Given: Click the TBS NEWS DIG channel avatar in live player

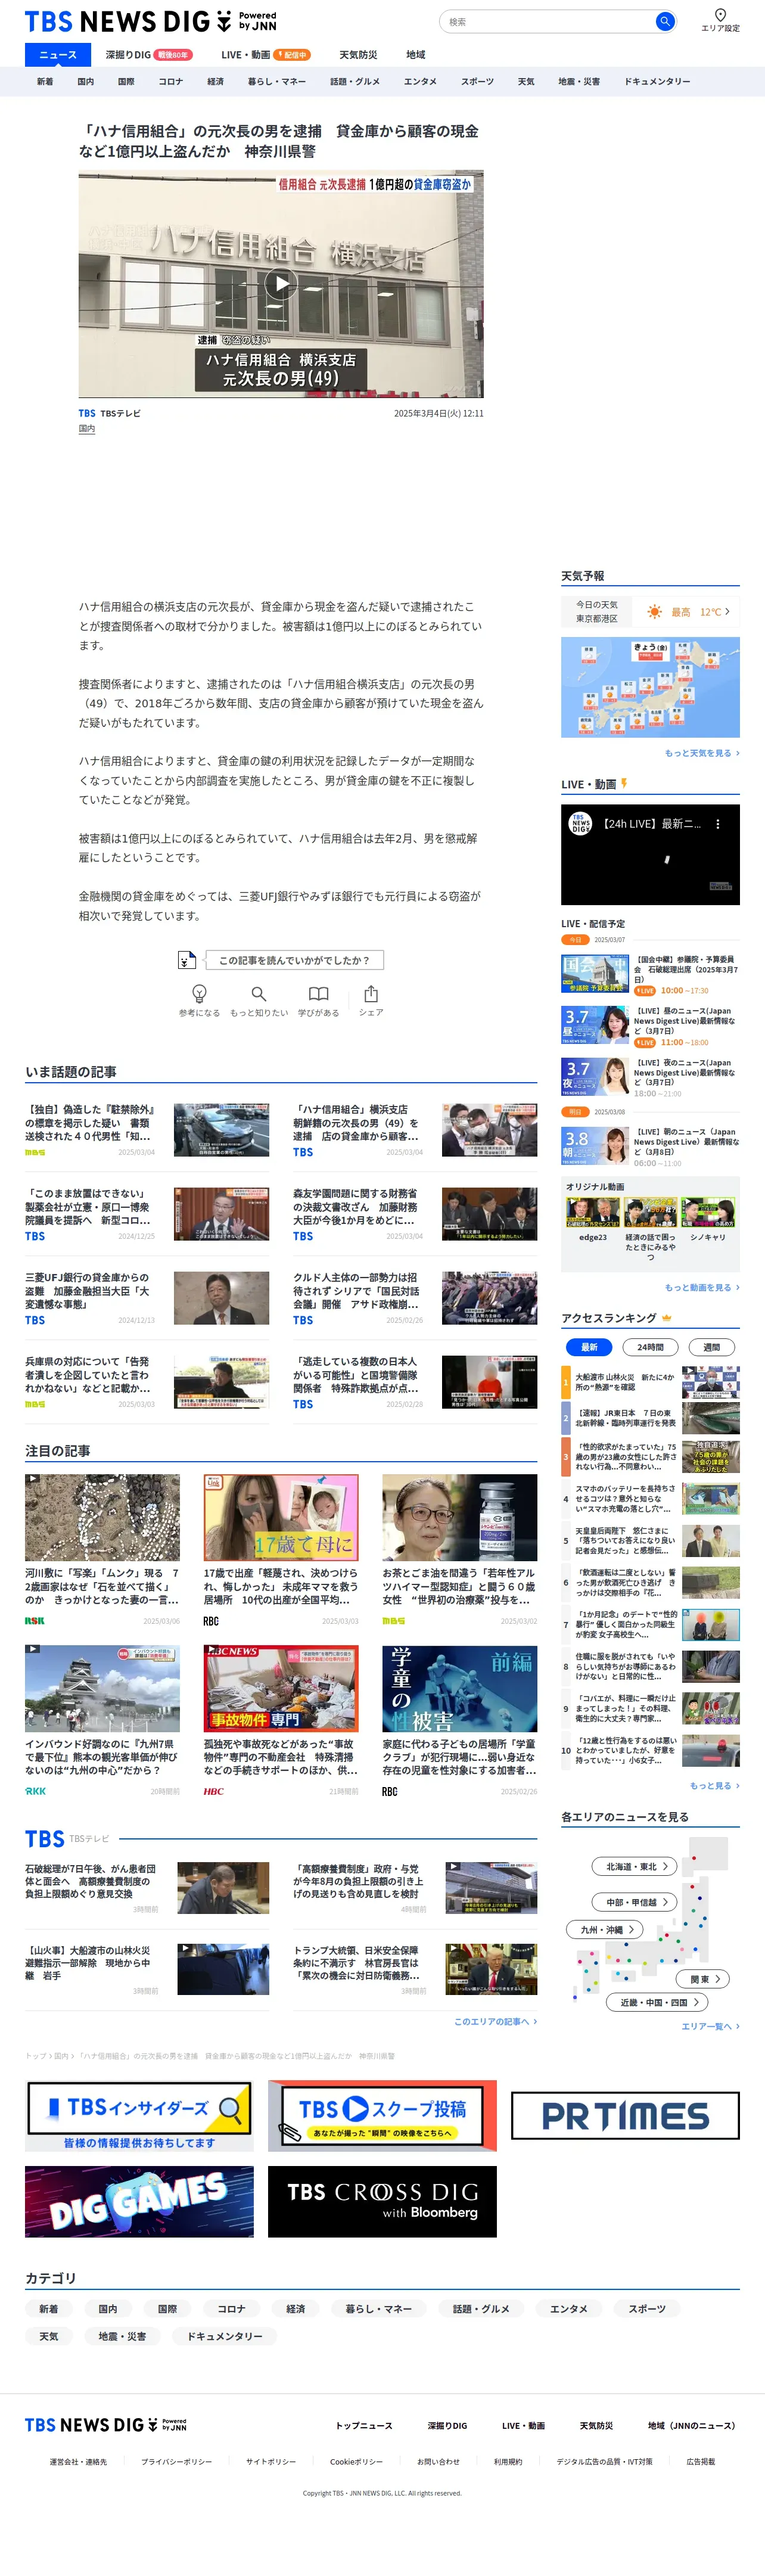Looking at the screenshot, I should click(x=581, y=825).
